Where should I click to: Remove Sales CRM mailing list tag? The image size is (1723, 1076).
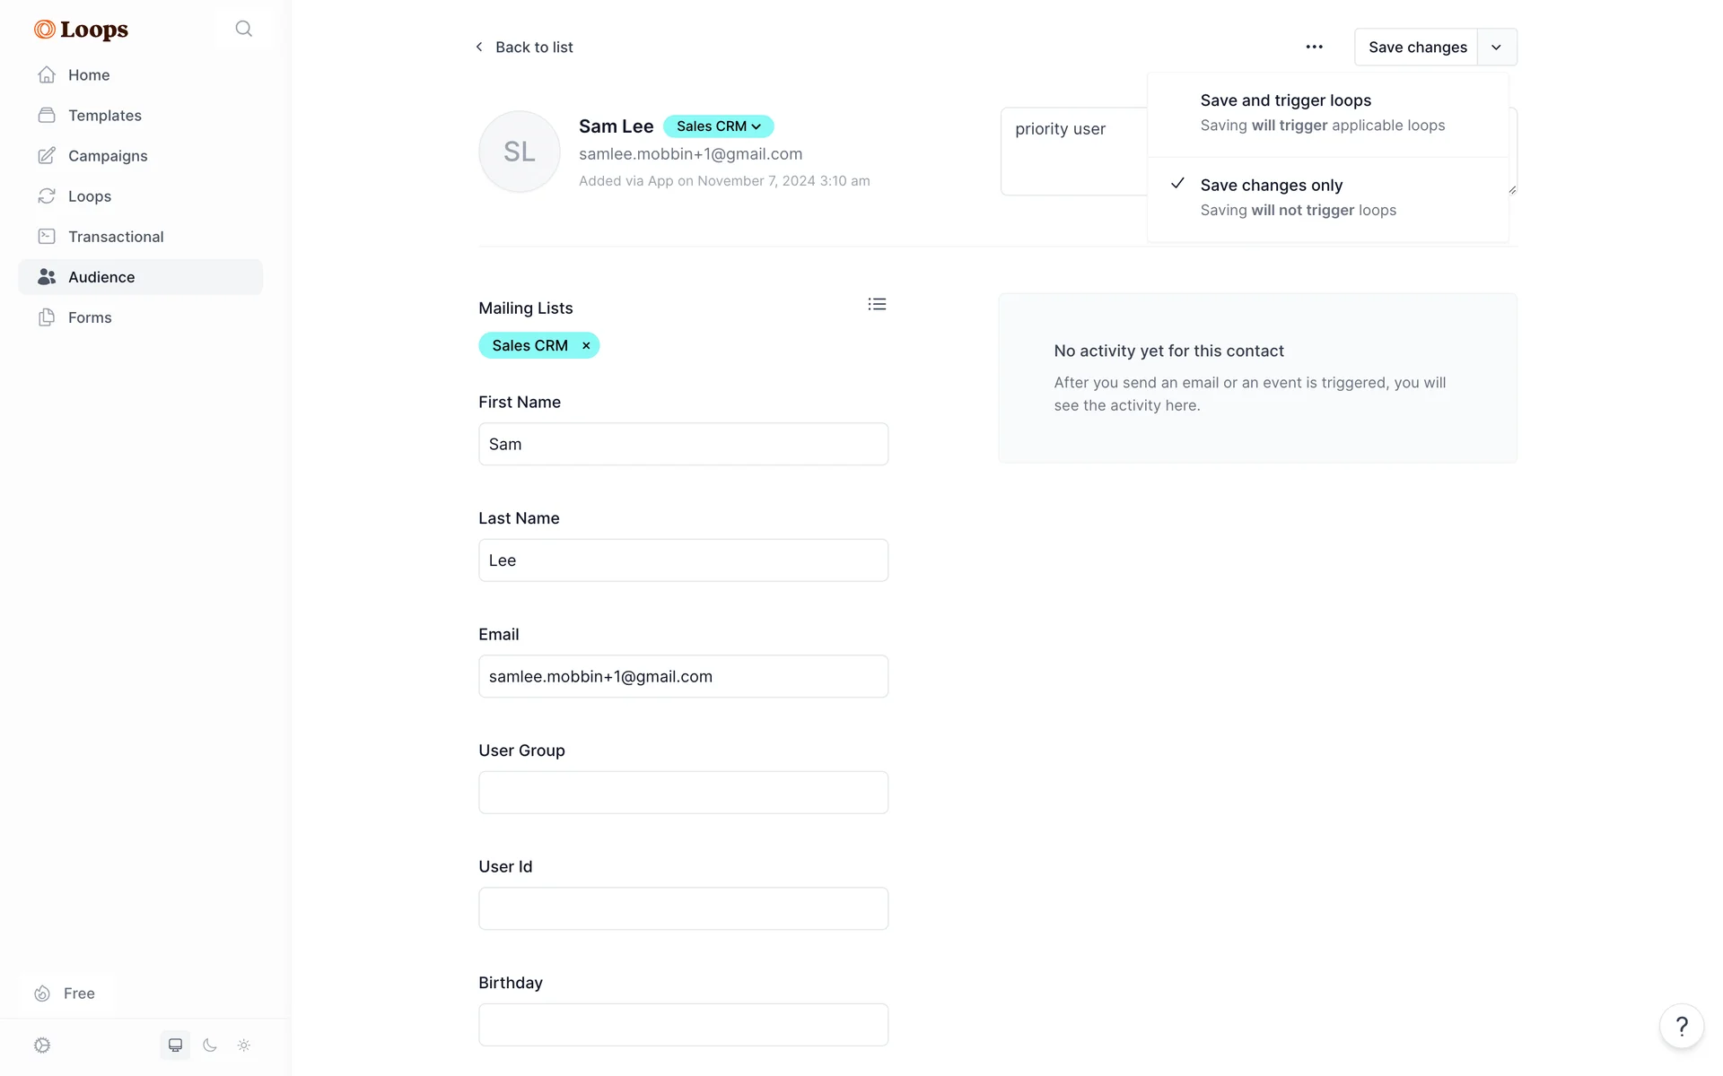pyautogui.click(x=586, y=346)
